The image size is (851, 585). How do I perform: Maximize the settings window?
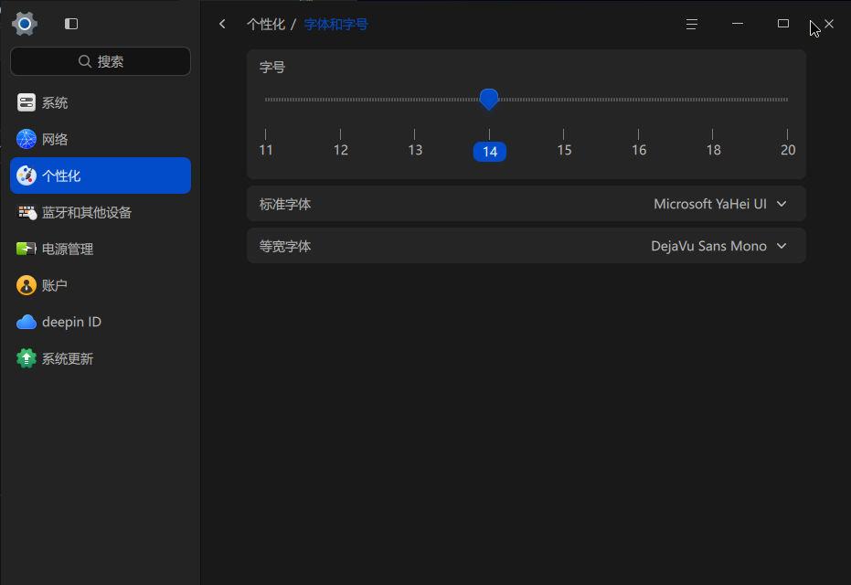tap(783, 24)
